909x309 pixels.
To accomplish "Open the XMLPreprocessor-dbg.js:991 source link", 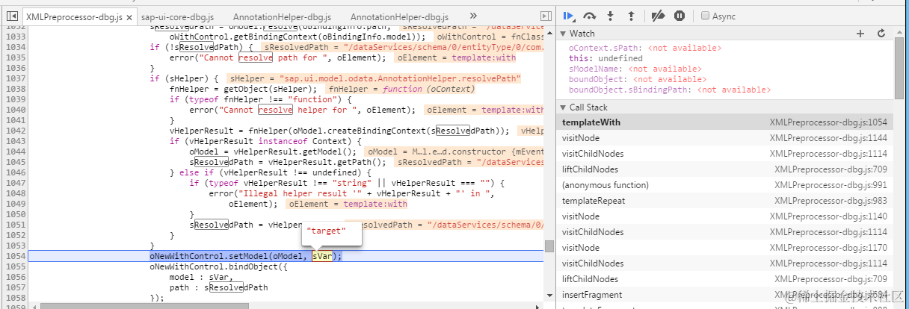I will point(831,185).
